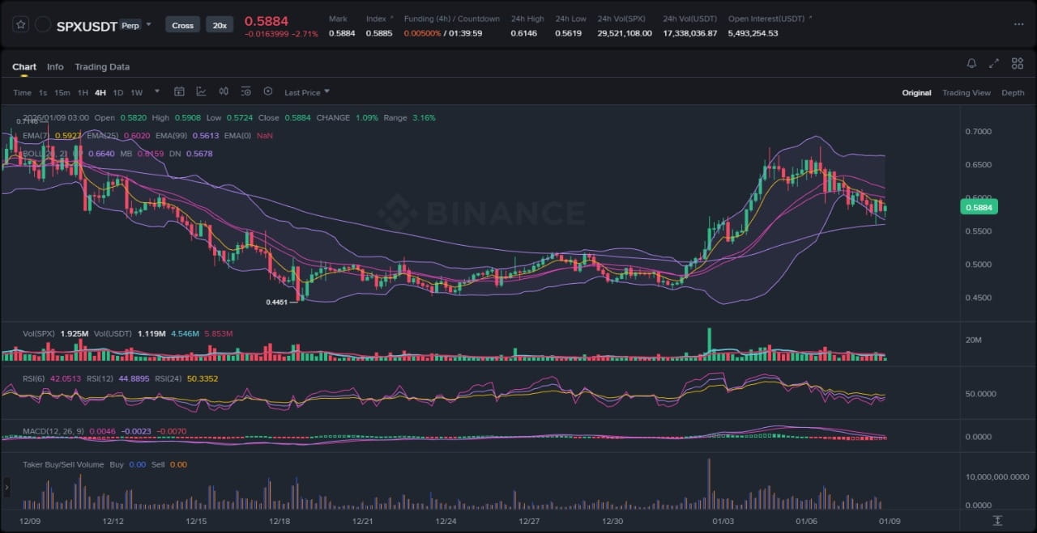Switch chart to Trading View mode

966,93
